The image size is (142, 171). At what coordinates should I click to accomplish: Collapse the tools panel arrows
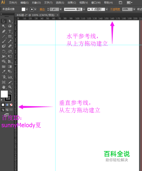[1, 14]
